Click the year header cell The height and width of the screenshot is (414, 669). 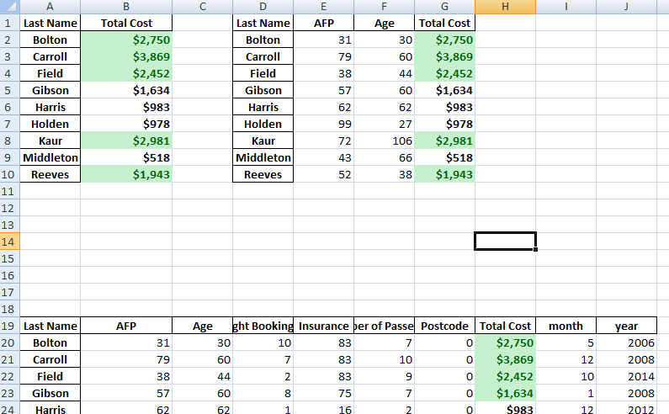pyautogui.click(x=626, y=326)
